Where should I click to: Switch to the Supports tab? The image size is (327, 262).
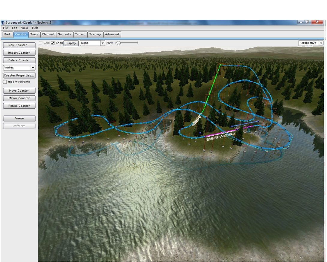(64, 34)
